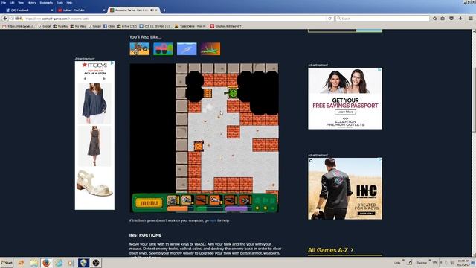The image size is (476, 268).
Task: Click the Macy's logo in left ad
Action: coord(94,65)
